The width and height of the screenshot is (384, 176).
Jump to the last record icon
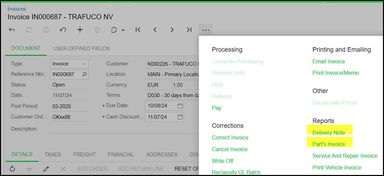(189, 30)
